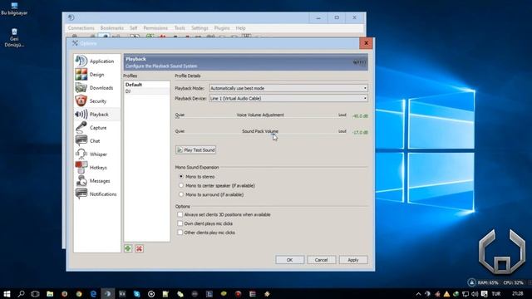The image size is (532, 299).
Task: Open the taskbar clock showing 21:28
Action: [517, 293]
